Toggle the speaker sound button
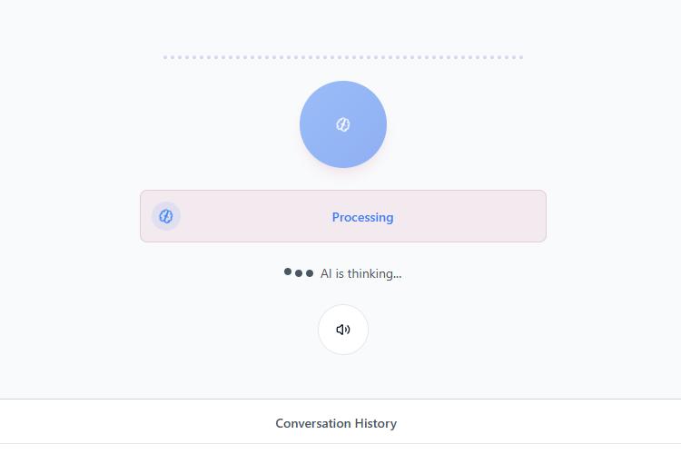Viewport: 681px width, 454px height. click(x=343, y=330)
